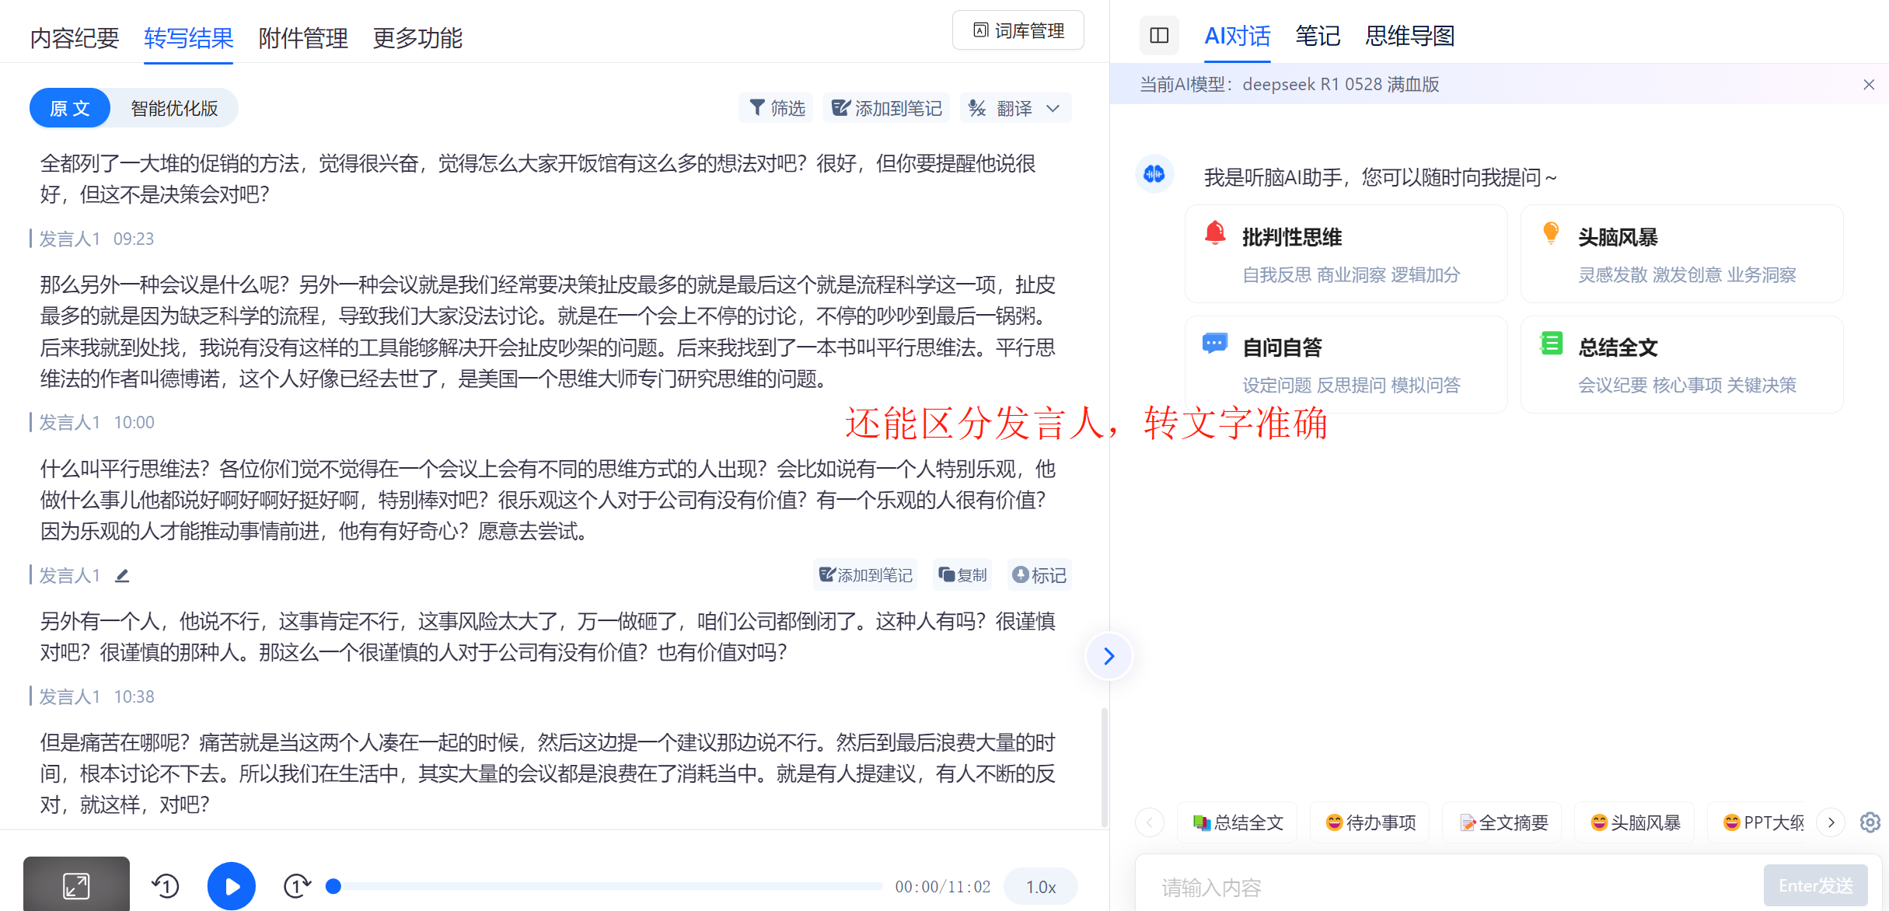Collapse panel with the right chevron arrow
The width and height of the screenshot is (1889, 911).
1109,656
